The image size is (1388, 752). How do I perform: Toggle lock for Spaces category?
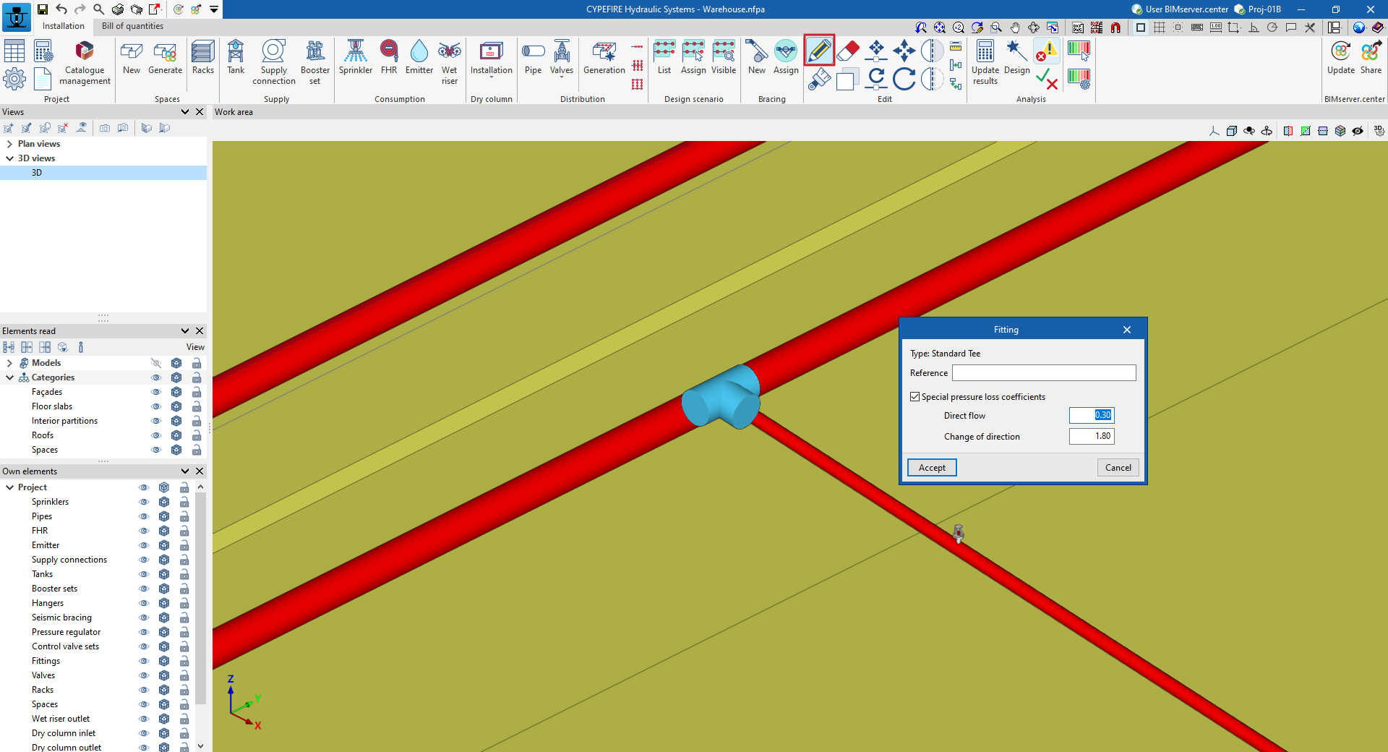(x=197, y=450)
